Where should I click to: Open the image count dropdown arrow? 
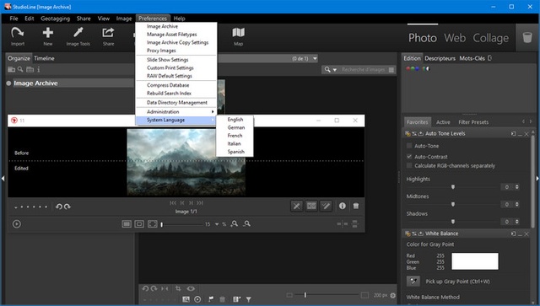(315, 58)
